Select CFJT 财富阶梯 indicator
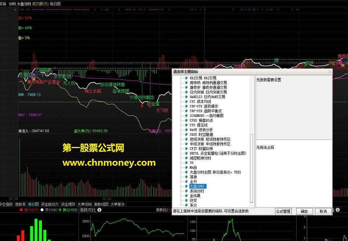The width and height of the screenshot is (348, 241). pyautogui.click(x=201, y=149)
